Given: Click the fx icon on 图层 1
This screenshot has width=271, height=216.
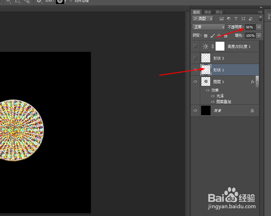Looking at the screenshot, I should [x=253, y=81].
